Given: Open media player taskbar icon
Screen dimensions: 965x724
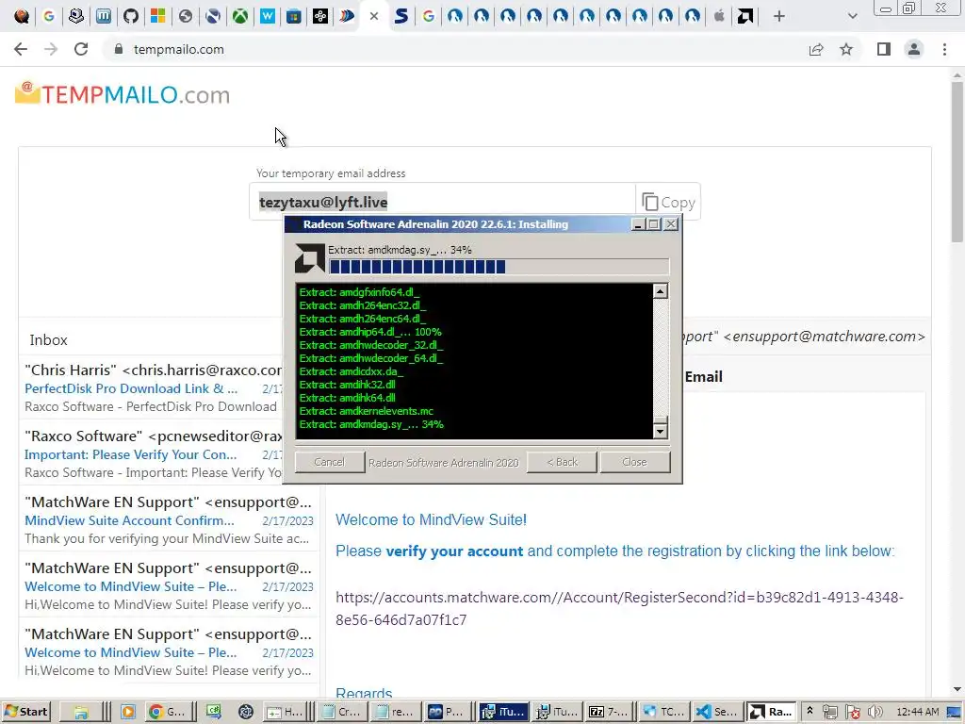Looking at the screenshot, I should click(x=128, y=712).
